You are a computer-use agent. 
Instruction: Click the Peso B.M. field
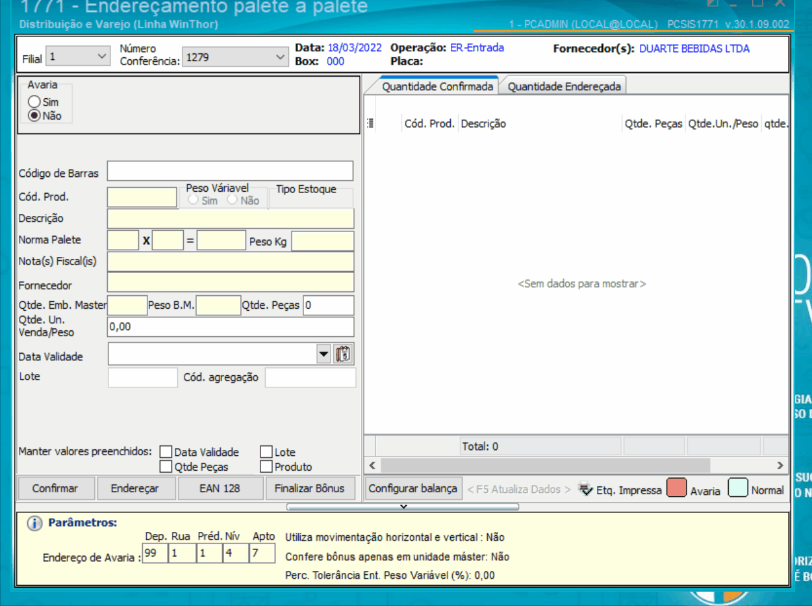219,305
